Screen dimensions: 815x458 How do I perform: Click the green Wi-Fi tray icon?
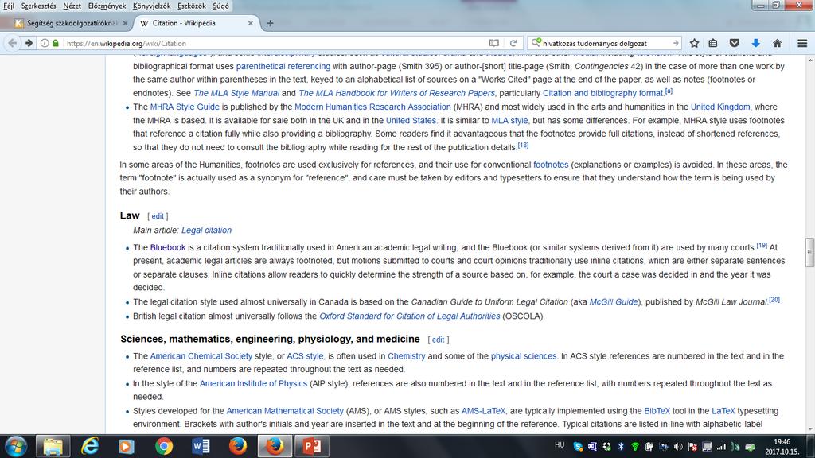pos(634,447)
